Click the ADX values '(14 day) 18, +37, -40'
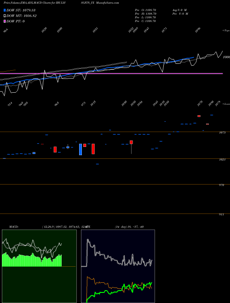 point(129,227)
